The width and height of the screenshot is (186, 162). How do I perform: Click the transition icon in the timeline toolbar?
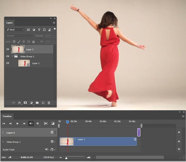coord(53,123)
